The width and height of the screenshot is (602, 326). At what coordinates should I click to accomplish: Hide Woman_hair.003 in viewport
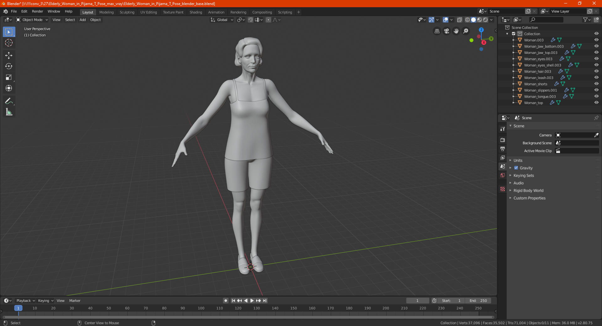596,71
